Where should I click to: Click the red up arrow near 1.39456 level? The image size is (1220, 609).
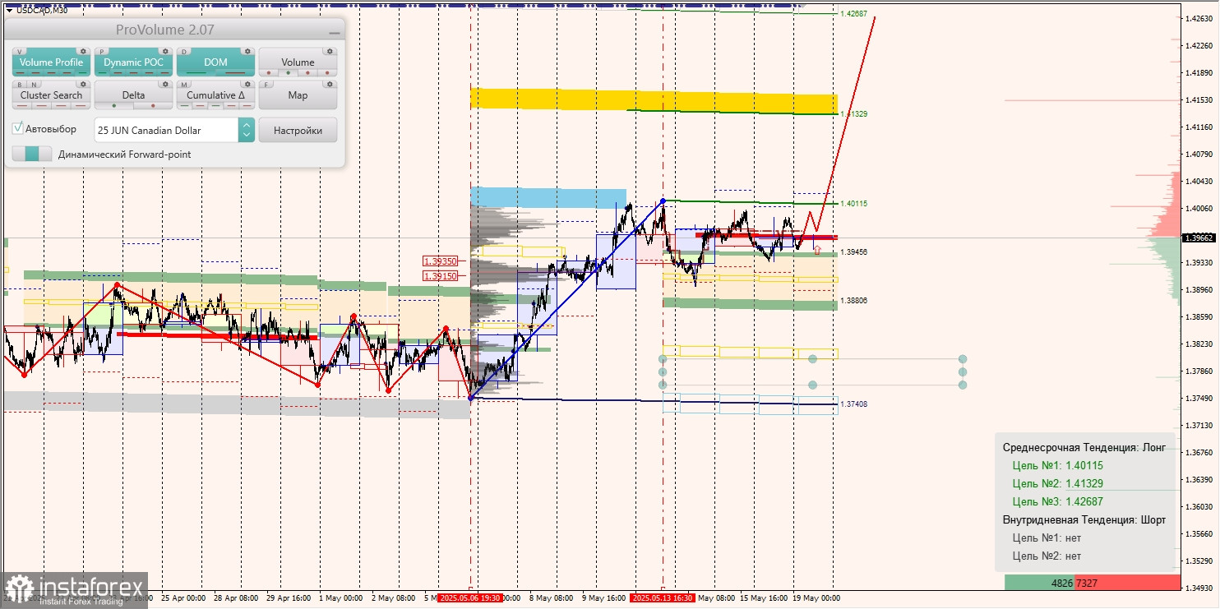point(817,249)
